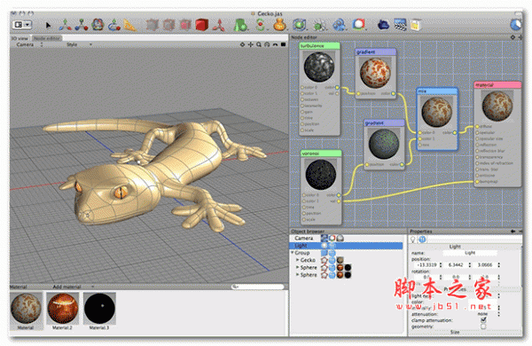Select the Light row in Object browser
The image size is (532, 346).
[x=347, y=246]
